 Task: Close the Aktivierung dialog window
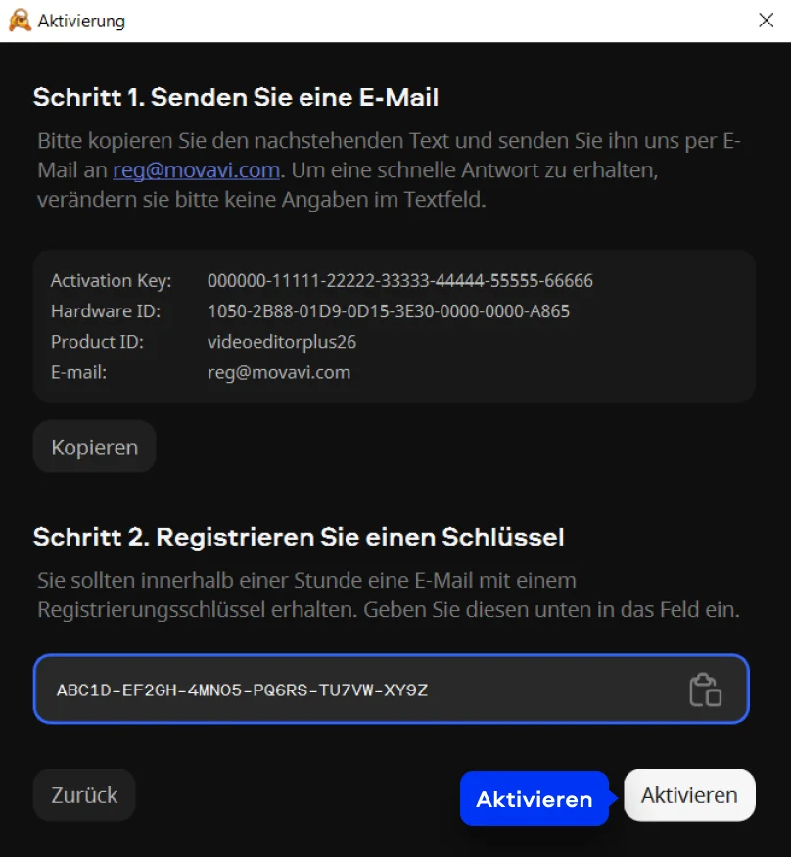[x=766, y=21]
